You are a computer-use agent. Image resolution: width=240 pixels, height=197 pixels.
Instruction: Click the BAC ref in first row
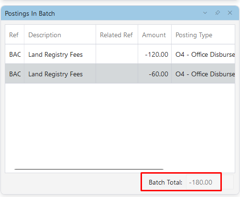15,54
